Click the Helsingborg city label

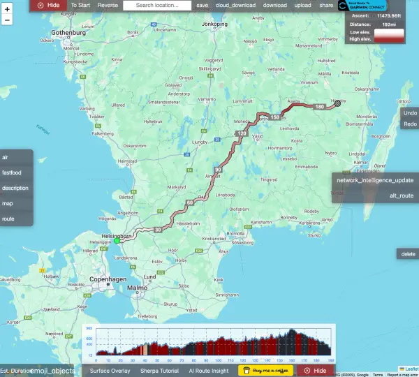pos(116,236)
